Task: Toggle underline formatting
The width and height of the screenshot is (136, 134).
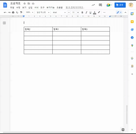Action: pos(90,13)
